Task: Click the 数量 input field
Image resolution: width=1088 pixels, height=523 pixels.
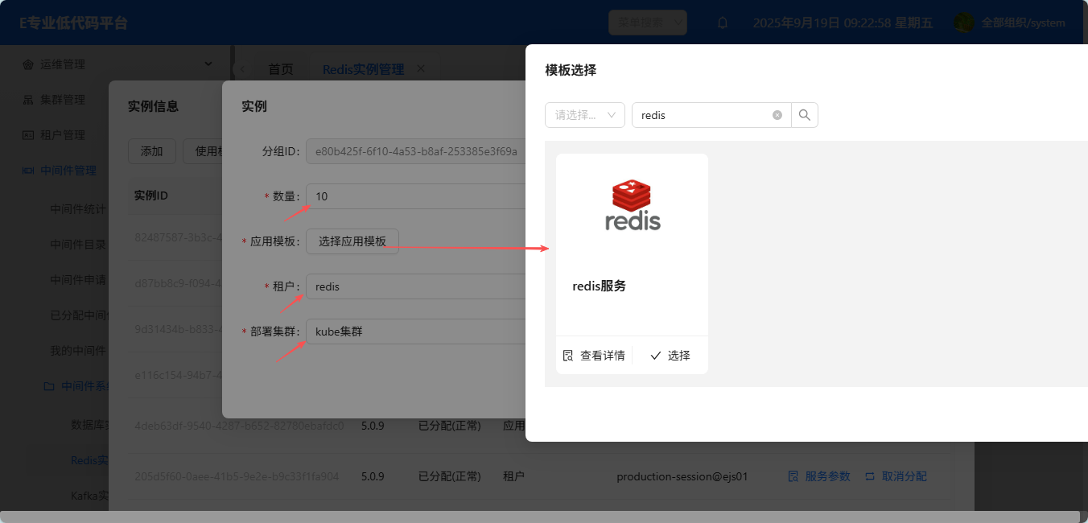Action: click(x=414, y=196)
